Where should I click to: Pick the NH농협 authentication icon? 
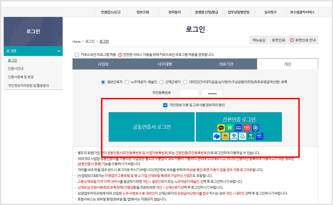click(260, 136)
